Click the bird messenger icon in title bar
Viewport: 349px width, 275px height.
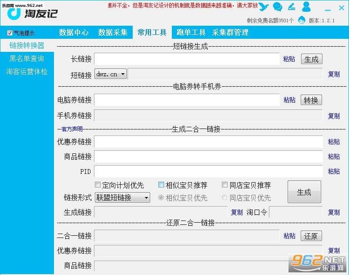pyautogui.click(x=264, y=7)
